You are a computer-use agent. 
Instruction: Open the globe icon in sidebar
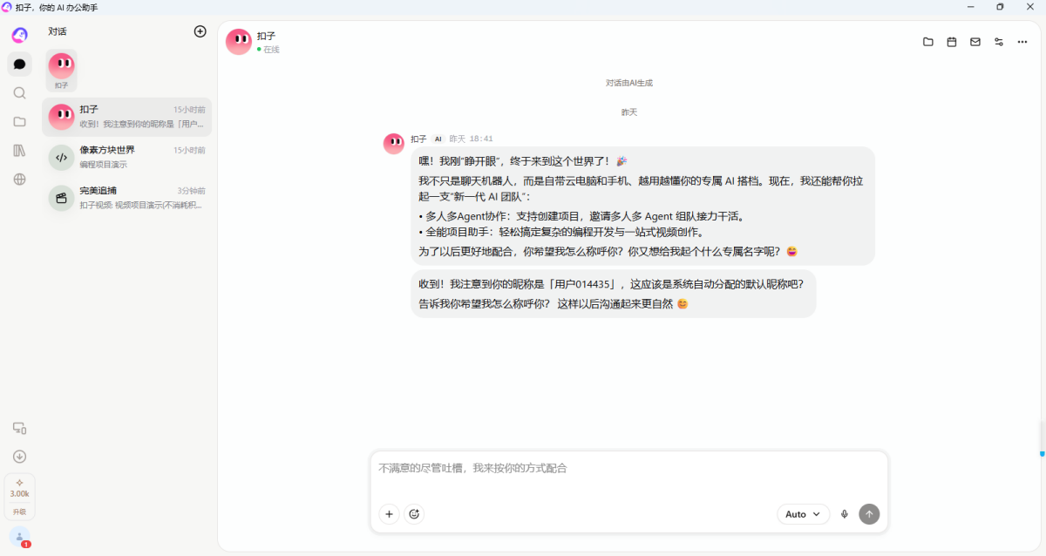[19, 179]
